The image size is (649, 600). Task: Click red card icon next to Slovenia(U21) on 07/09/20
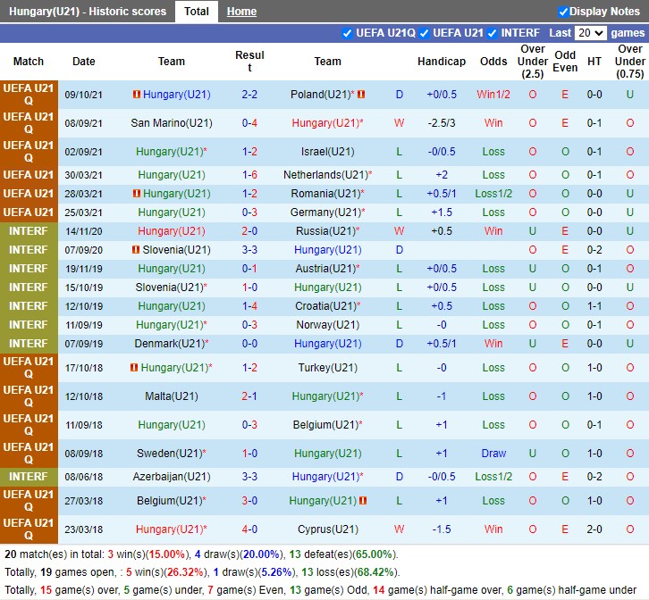click(137, 250)
